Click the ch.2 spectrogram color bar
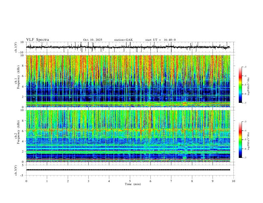This screenshot has height=203, width=263. tap(240, 140)
